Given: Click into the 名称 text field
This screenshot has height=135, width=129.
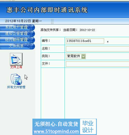Looking at the screenshot, I should (x=97, y=49).
